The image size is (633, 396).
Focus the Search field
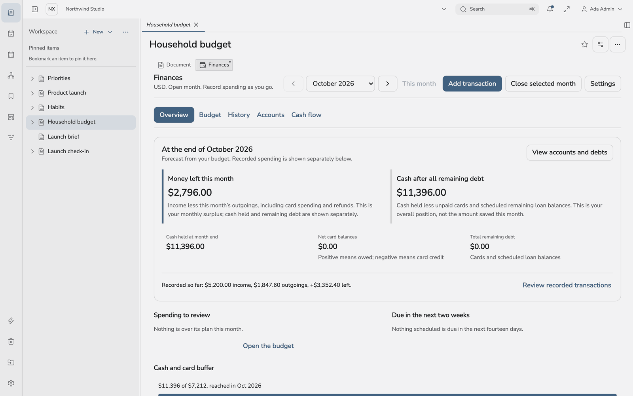click(497, 9)
